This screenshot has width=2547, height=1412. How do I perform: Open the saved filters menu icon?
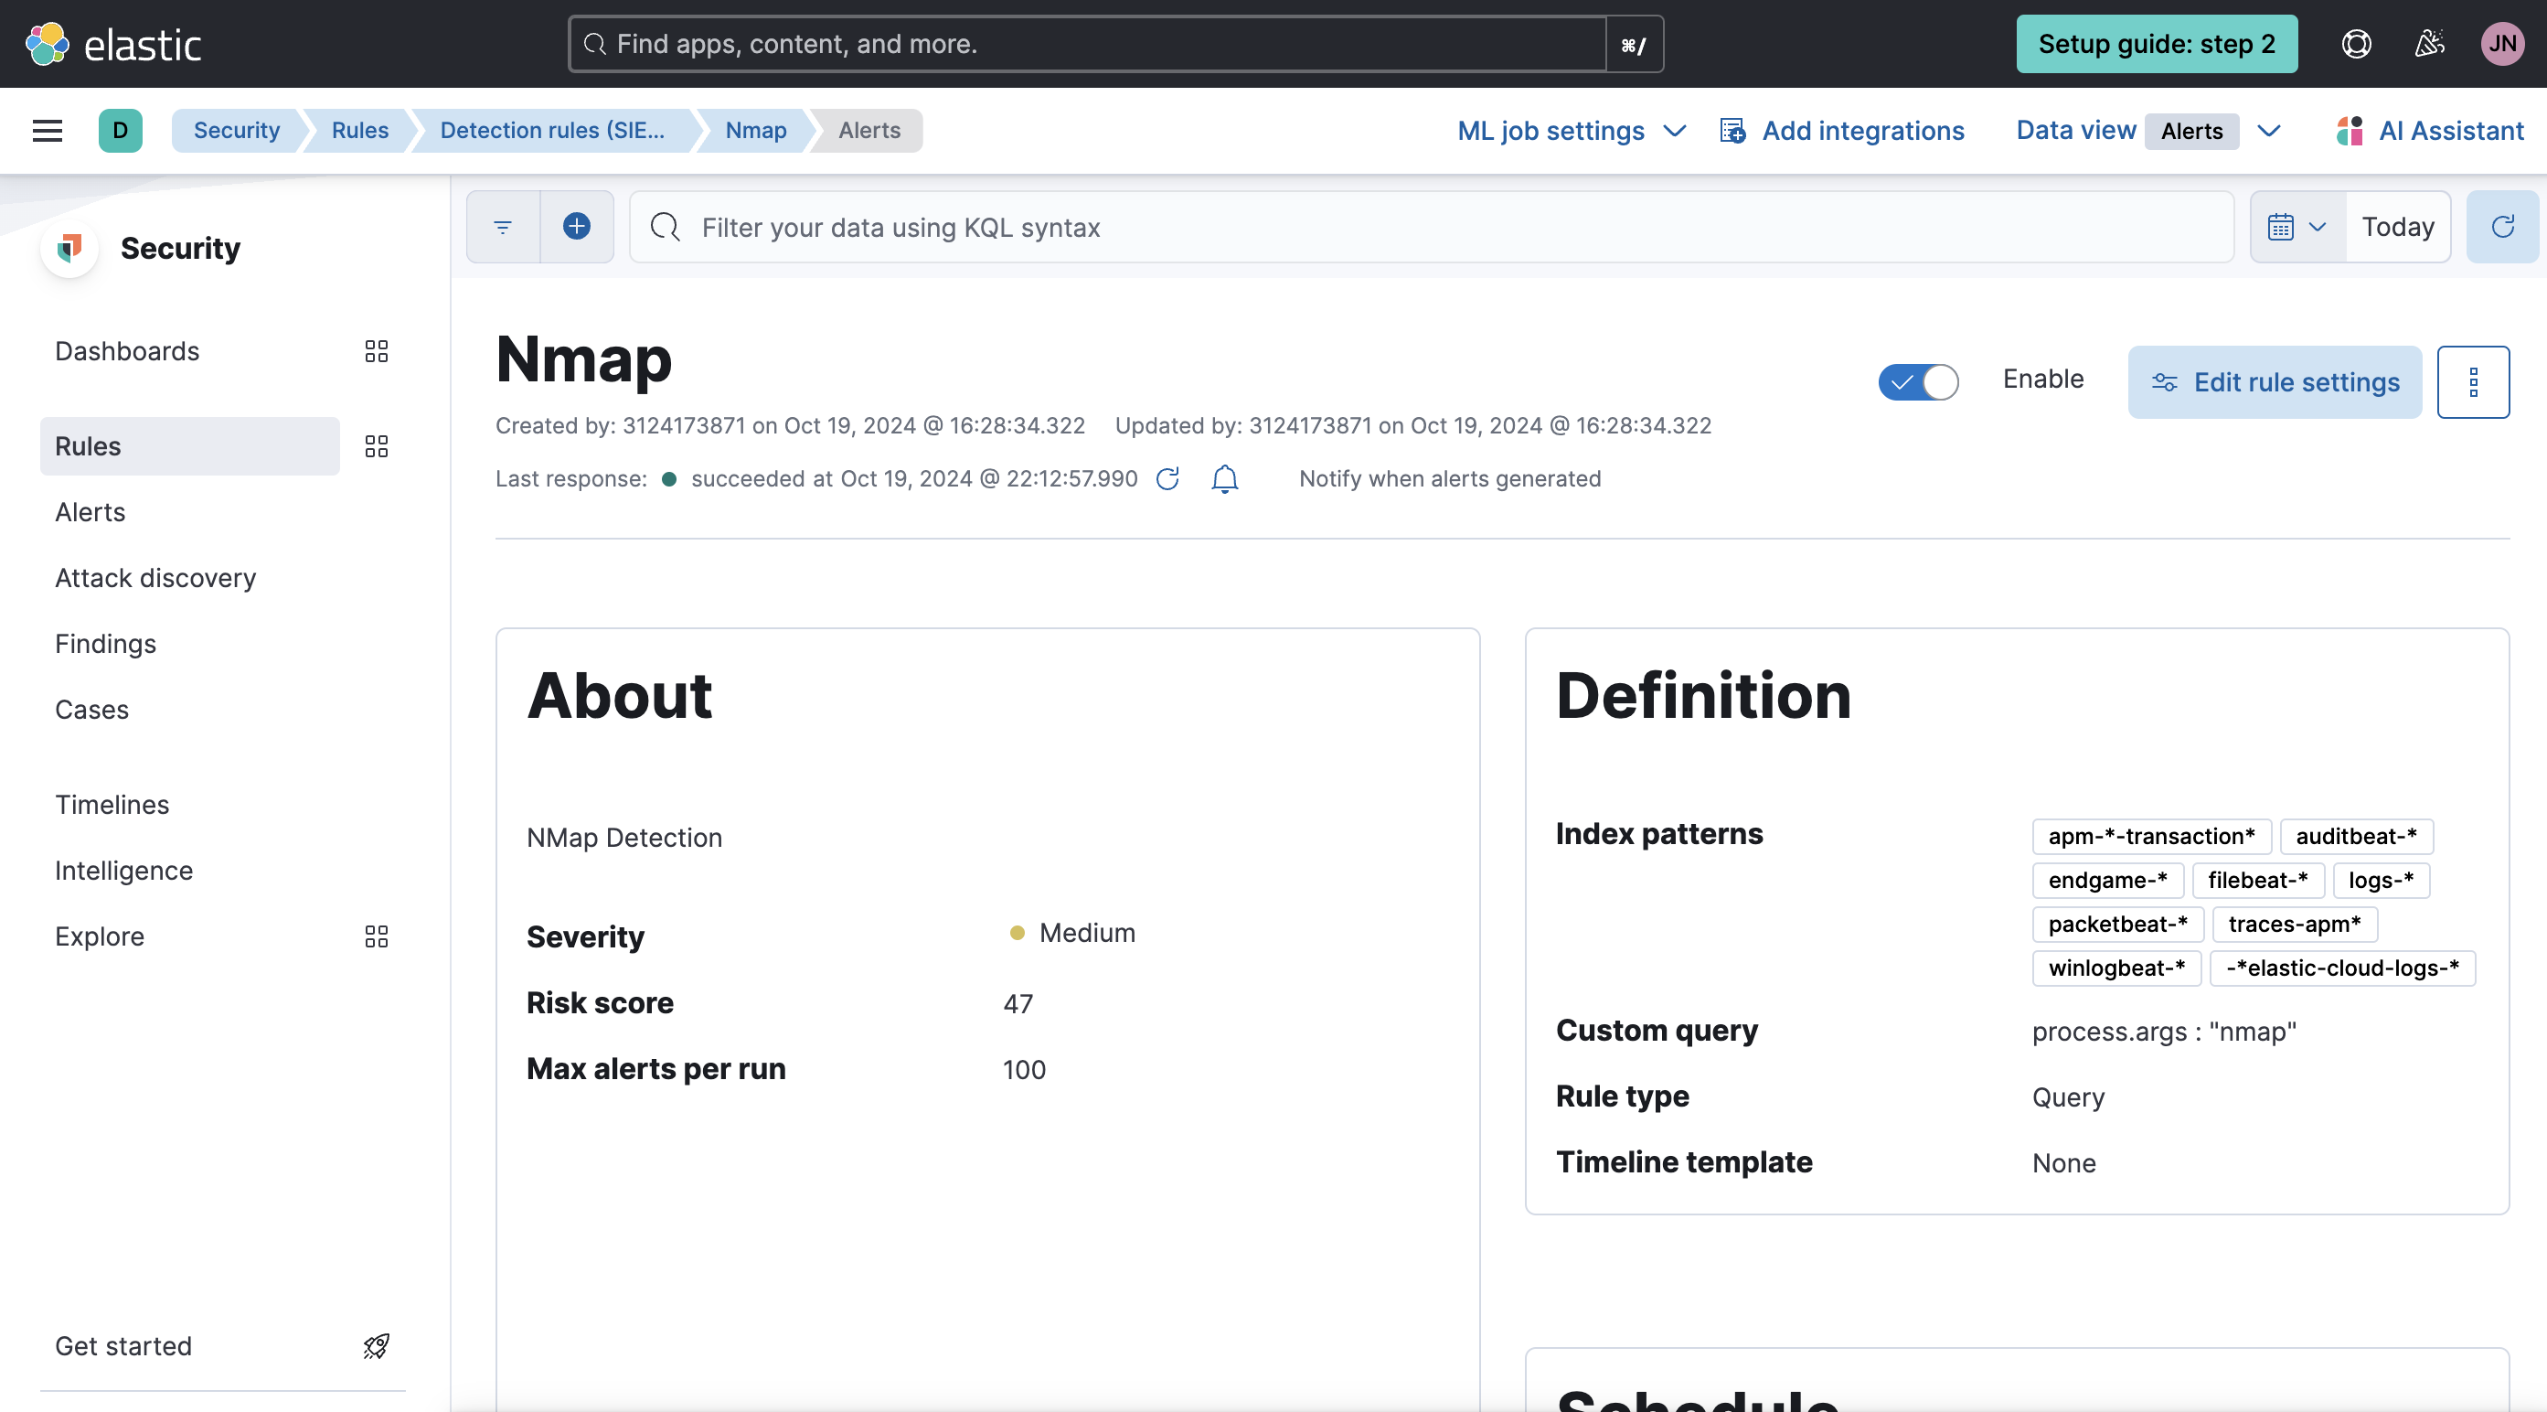503,228
